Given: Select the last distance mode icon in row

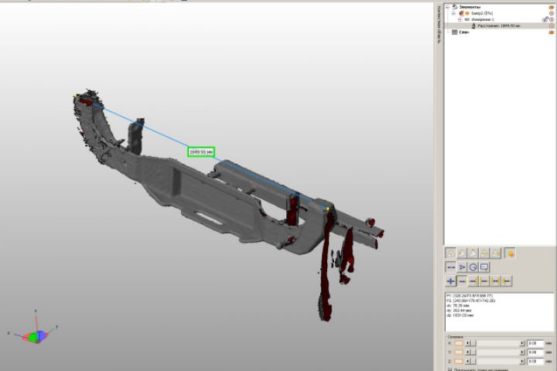Looking at the screenshot, I should tap(506, 281).
